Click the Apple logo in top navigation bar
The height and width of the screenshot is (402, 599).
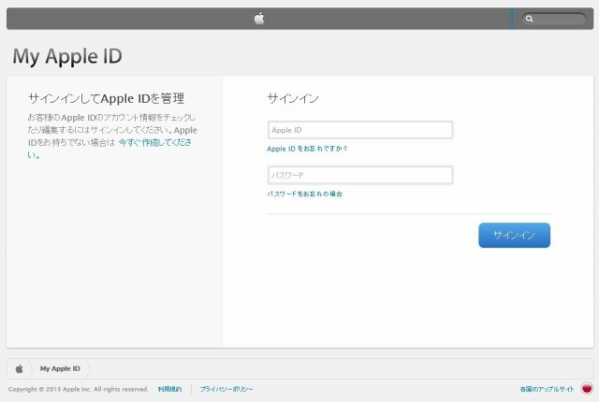coord(259,19)
